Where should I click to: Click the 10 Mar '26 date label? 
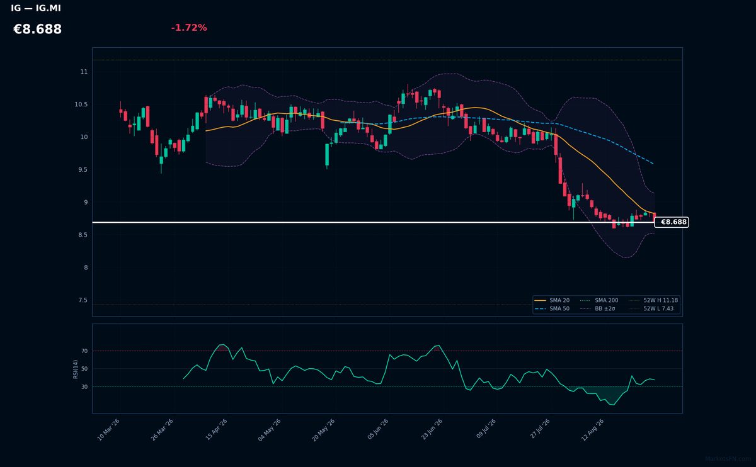(108, 430)
